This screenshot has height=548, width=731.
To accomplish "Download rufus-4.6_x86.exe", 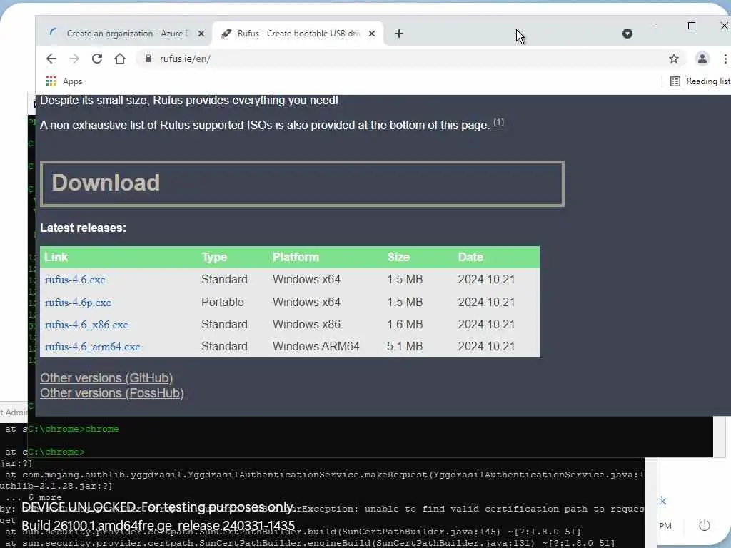I will click(86, 325).
